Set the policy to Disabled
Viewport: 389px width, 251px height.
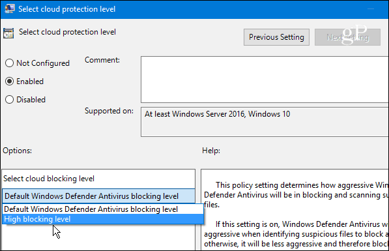coord(9,100)
